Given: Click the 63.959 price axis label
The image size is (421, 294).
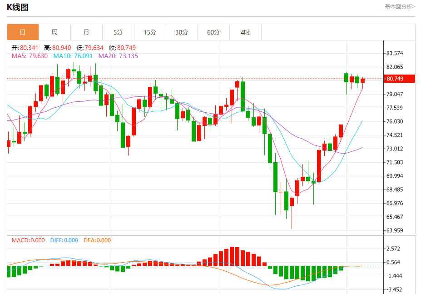Looking at the screenshot, I should coord(395,230).
